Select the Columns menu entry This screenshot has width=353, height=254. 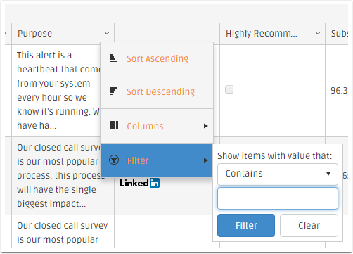point(157,126)
